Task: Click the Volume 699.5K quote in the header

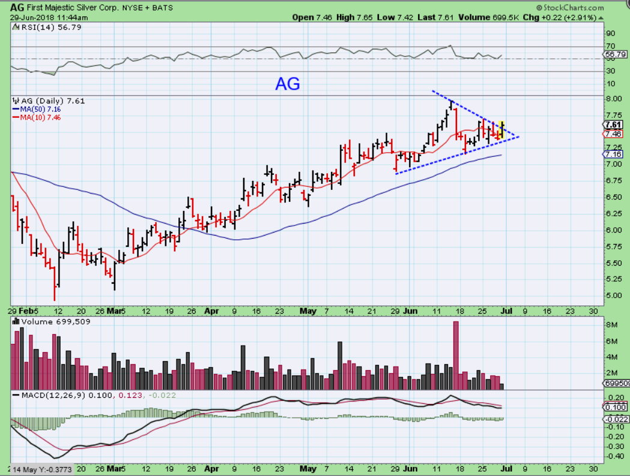Action: [488, 17]
